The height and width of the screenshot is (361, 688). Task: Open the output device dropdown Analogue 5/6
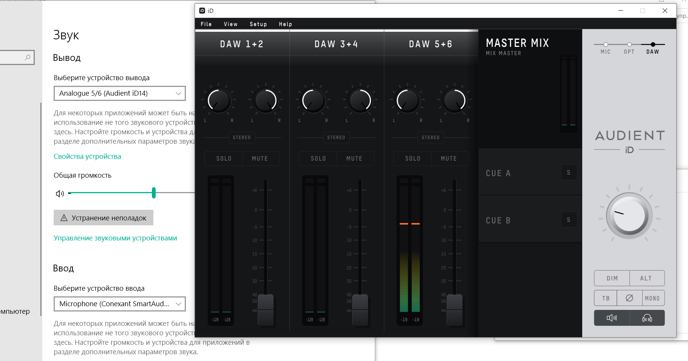pos(120,93)
